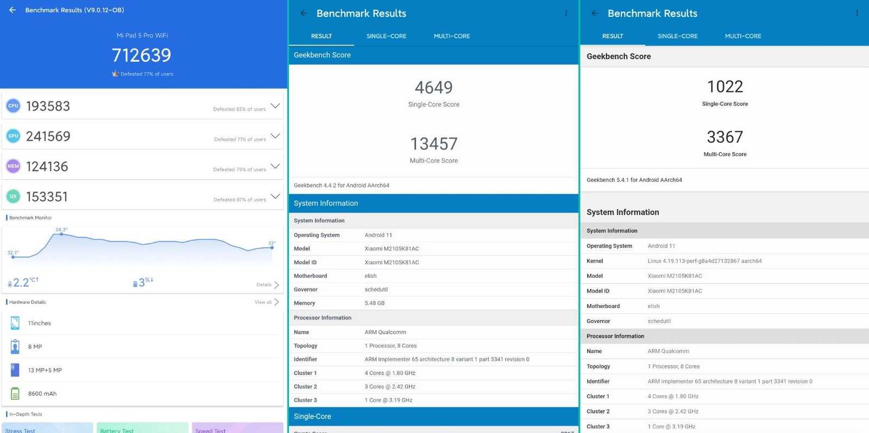Expand the CPU score 193583 row
This screenshot has width=869, height=433.
pyautogui.click(x=275, y=106)
